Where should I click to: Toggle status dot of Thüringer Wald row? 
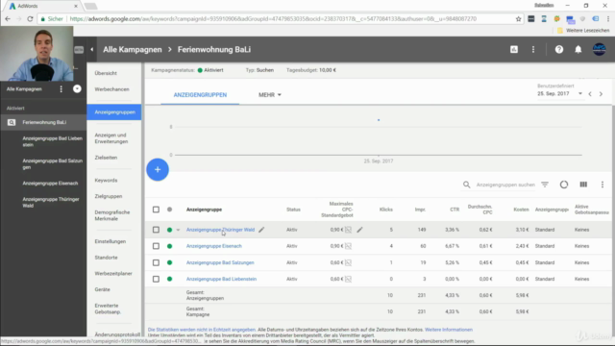tap(169, 230)
